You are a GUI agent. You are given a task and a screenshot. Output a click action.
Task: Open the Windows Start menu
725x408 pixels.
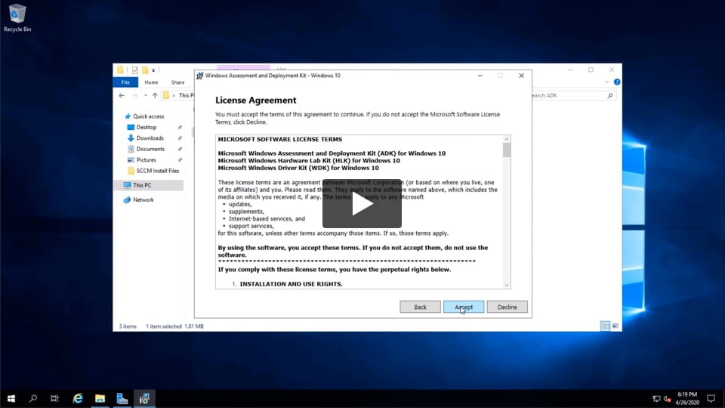(11, 398)
